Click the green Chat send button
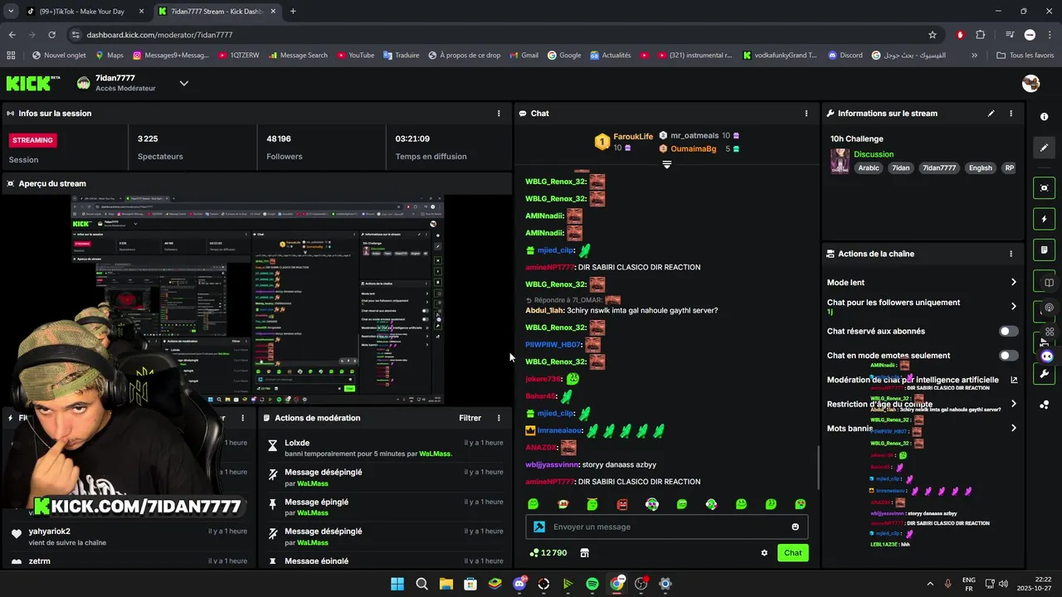1062x597 pixels. coord(792,553)
